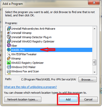Click the WASEL Pro lock icon
The image size is (102, 107).
9,50
